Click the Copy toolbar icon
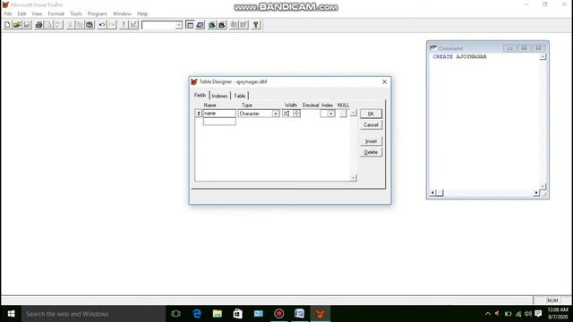The width and height of the screenshot is (573, 322). pos(80,25)
